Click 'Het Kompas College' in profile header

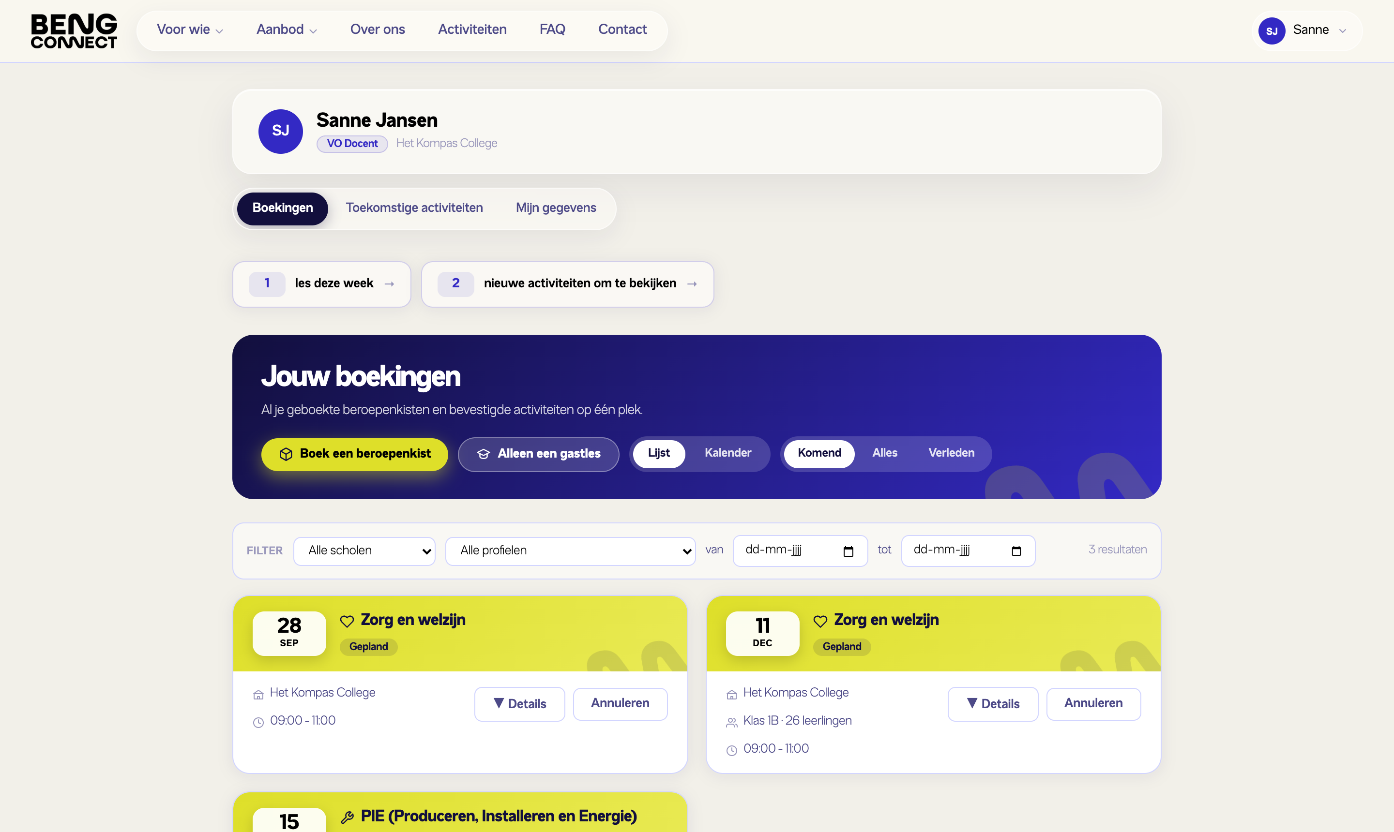[x=447, y=144]
